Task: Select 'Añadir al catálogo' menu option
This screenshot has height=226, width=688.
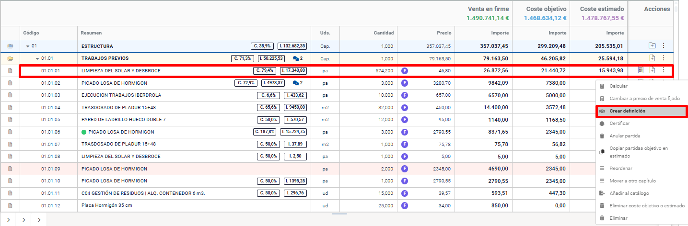Action: pyautogui.click(x=630, y=193)
